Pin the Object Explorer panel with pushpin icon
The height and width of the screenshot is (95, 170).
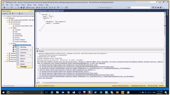click(x=31, y=11)
